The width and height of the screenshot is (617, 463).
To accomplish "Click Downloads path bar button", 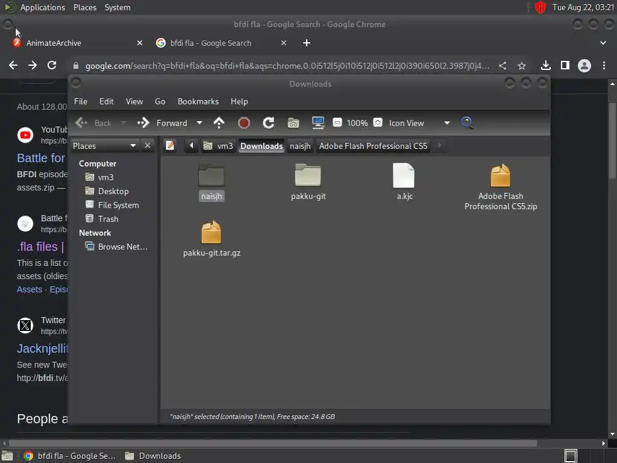I will (x=262, y=146).
